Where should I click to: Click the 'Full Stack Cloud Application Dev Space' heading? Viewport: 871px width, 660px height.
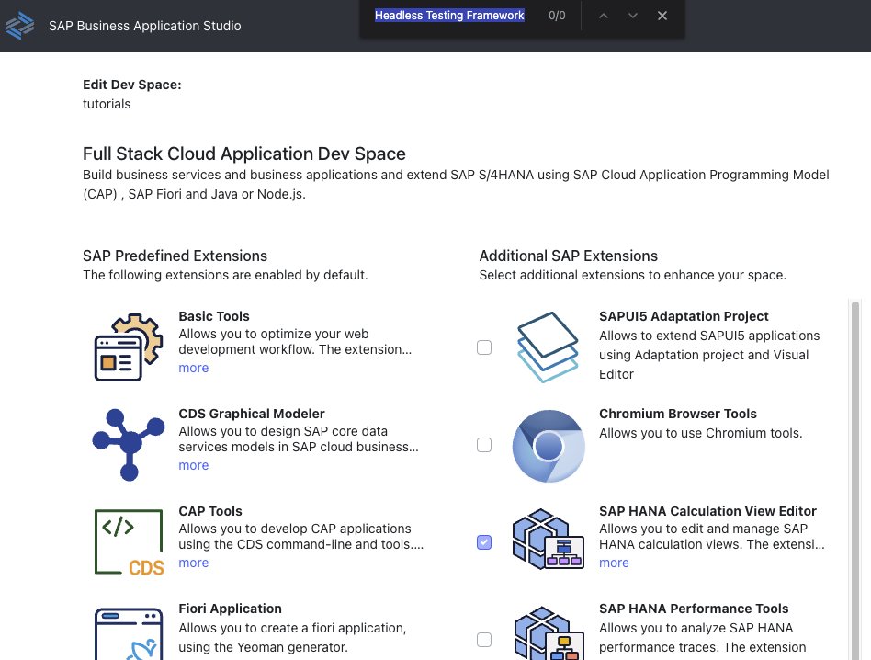(244, 154)
